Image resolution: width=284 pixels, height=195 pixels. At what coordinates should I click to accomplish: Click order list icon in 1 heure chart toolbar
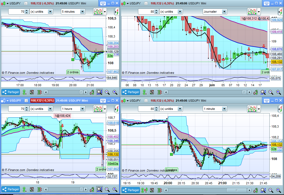point(32,189)
